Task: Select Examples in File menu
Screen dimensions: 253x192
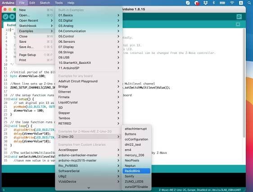Action: [x=36, y=31]
